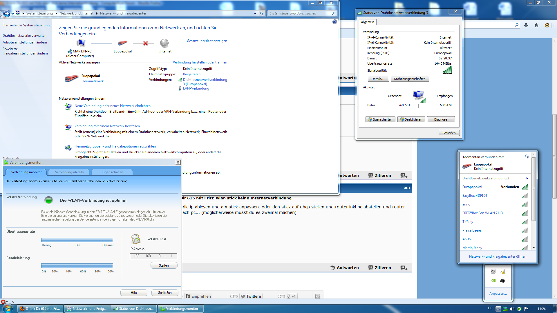The width and height of the screenshot is (557, 313).
Task: Open Adaptereinstellungen ändern link
Action: [25, 42]
